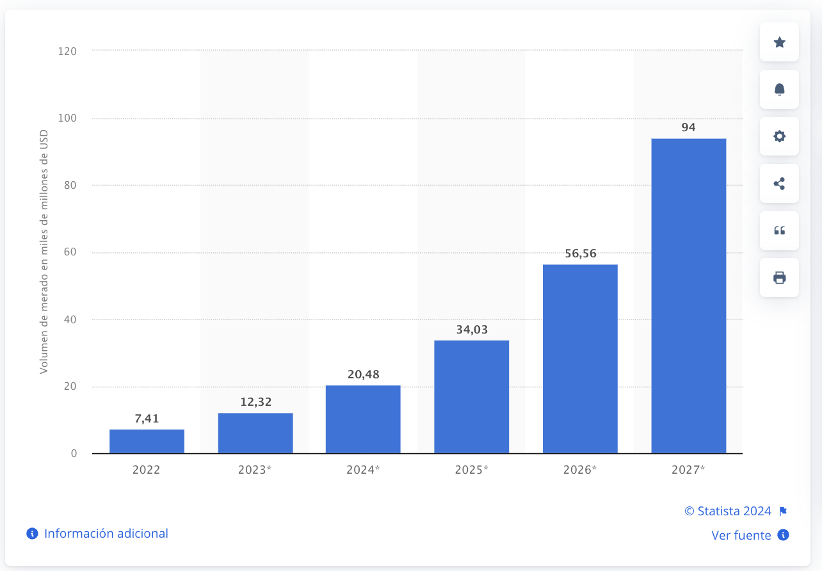The width and height of the screenshot is (822, 571).
Task: Select the 2022 bar showing 7,41
Action: (x=147, y=441)
